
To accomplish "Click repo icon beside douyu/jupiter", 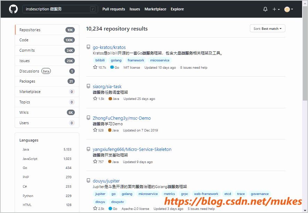I will coord(89,180).
